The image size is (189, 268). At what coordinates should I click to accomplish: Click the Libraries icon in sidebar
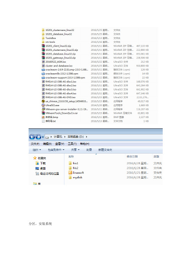(35, 184)
